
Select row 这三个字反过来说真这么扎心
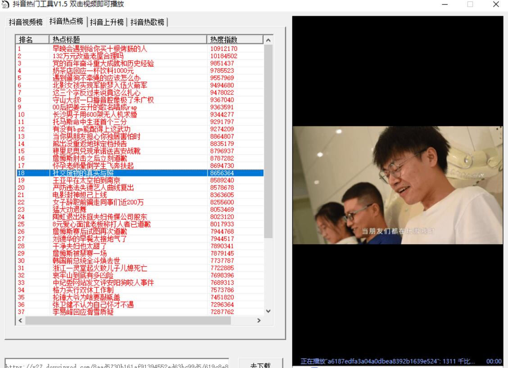coord(140,93)
